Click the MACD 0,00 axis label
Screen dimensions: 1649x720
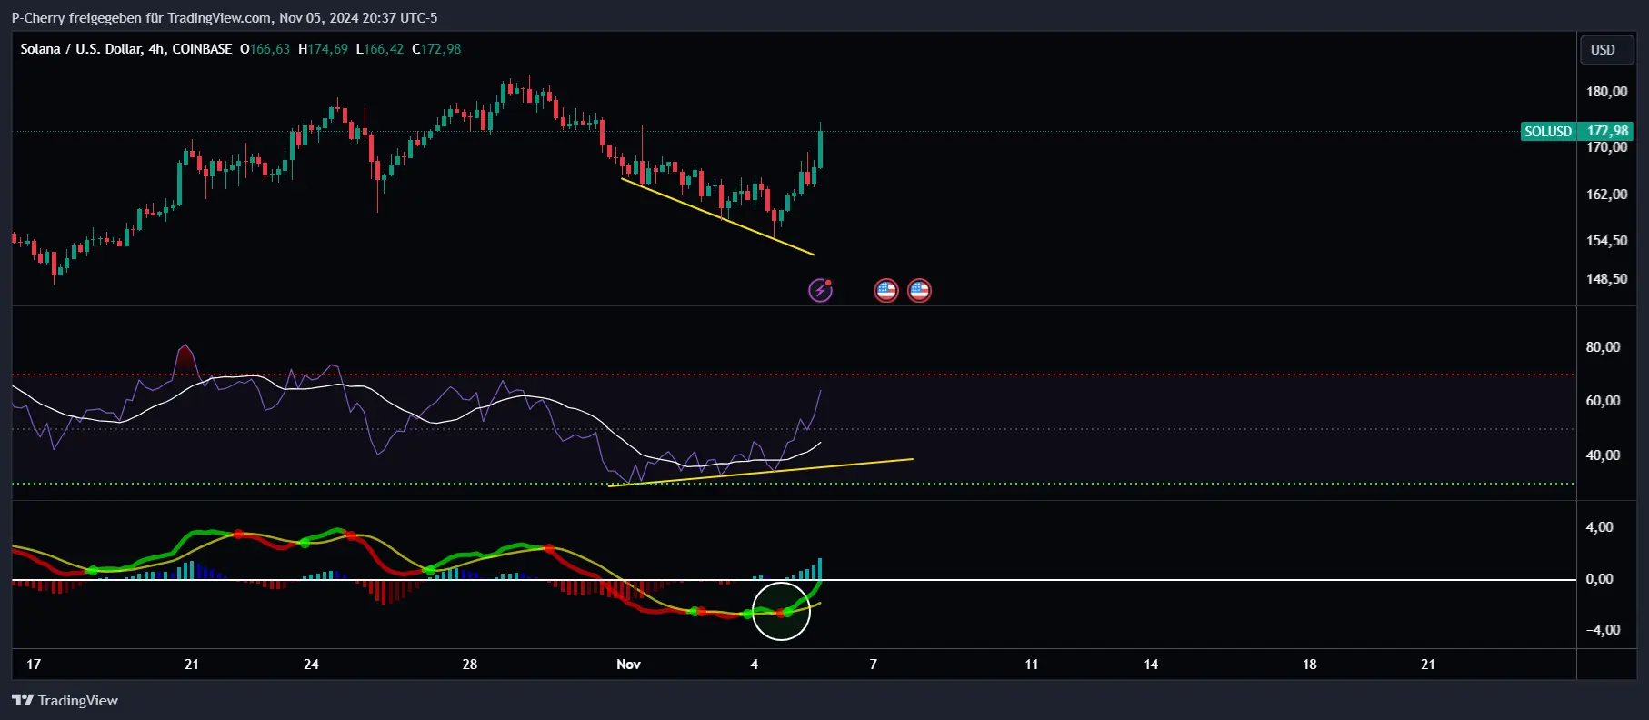1599,579
